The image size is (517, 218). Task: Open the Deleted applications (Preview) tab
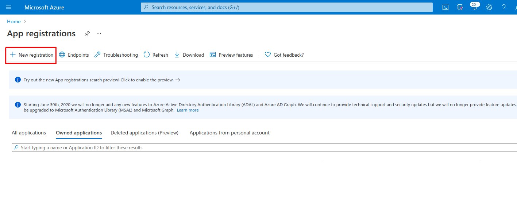(144, 133)
